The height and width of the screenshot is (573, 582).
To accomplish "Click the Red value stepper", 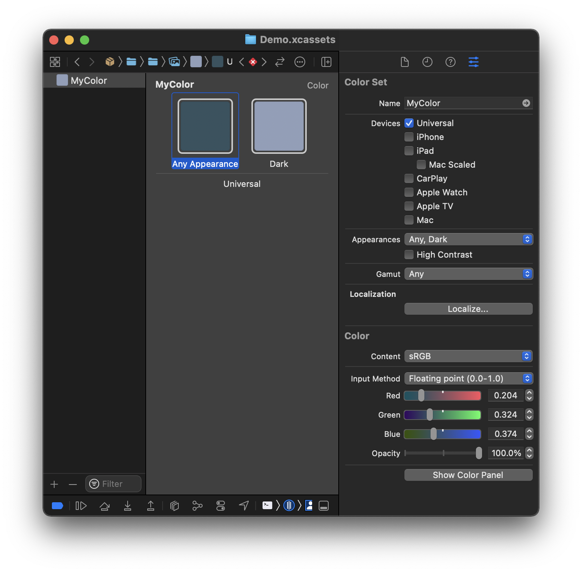I will pos(529,395).
